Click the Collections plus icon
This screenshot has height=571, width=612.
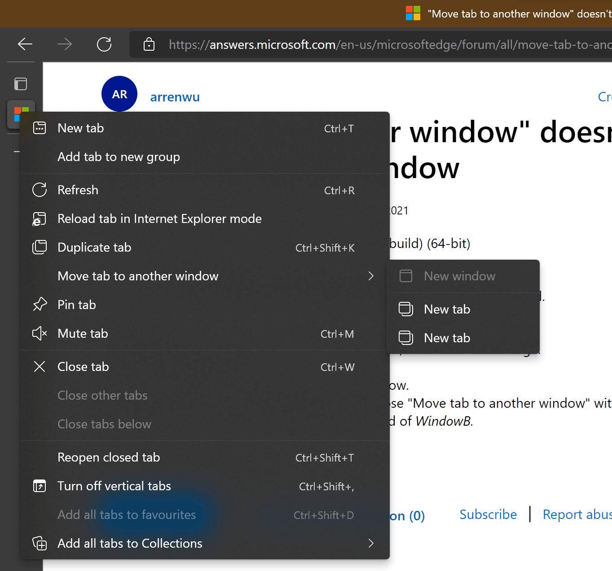click(40, 543)
